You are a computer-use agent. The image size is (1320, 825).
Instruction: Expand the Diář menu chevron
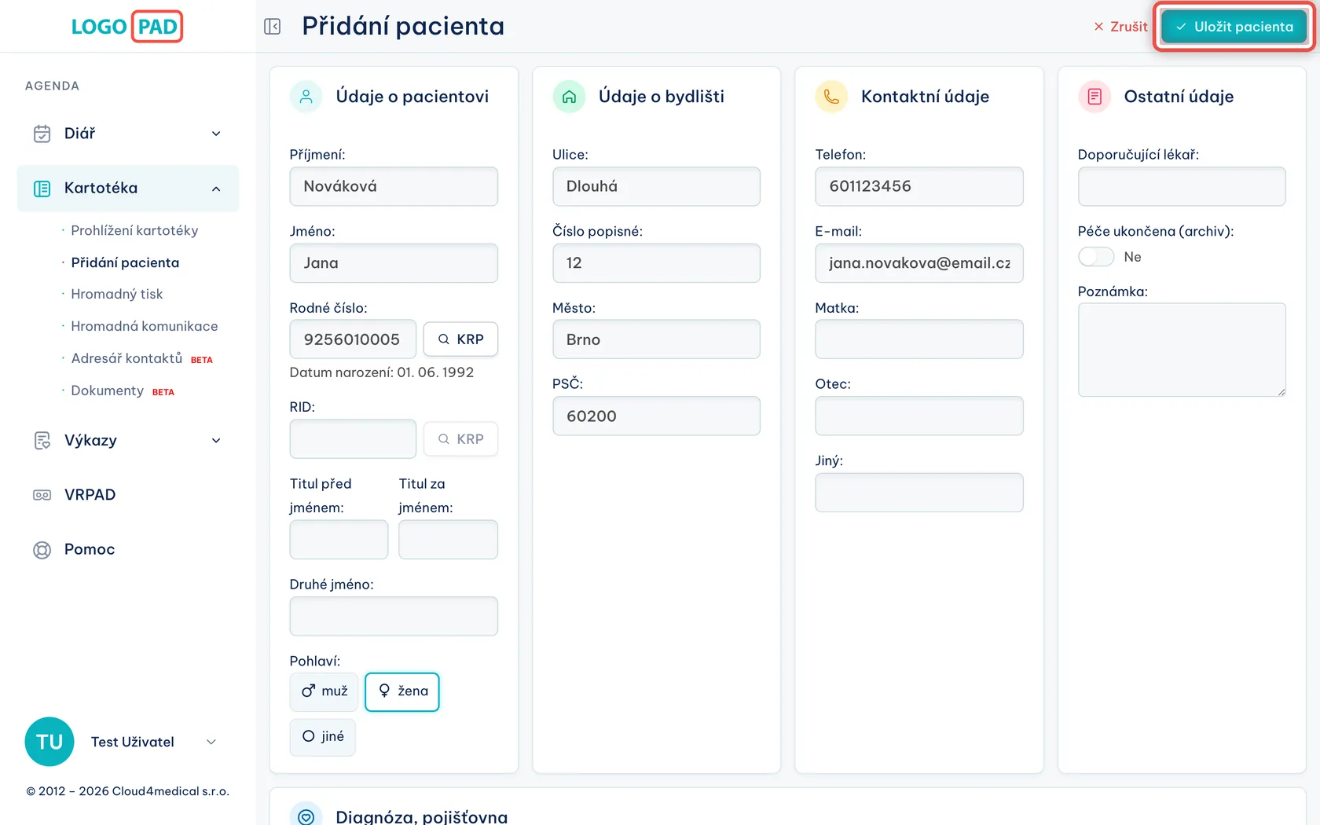[x=216, y=134]
